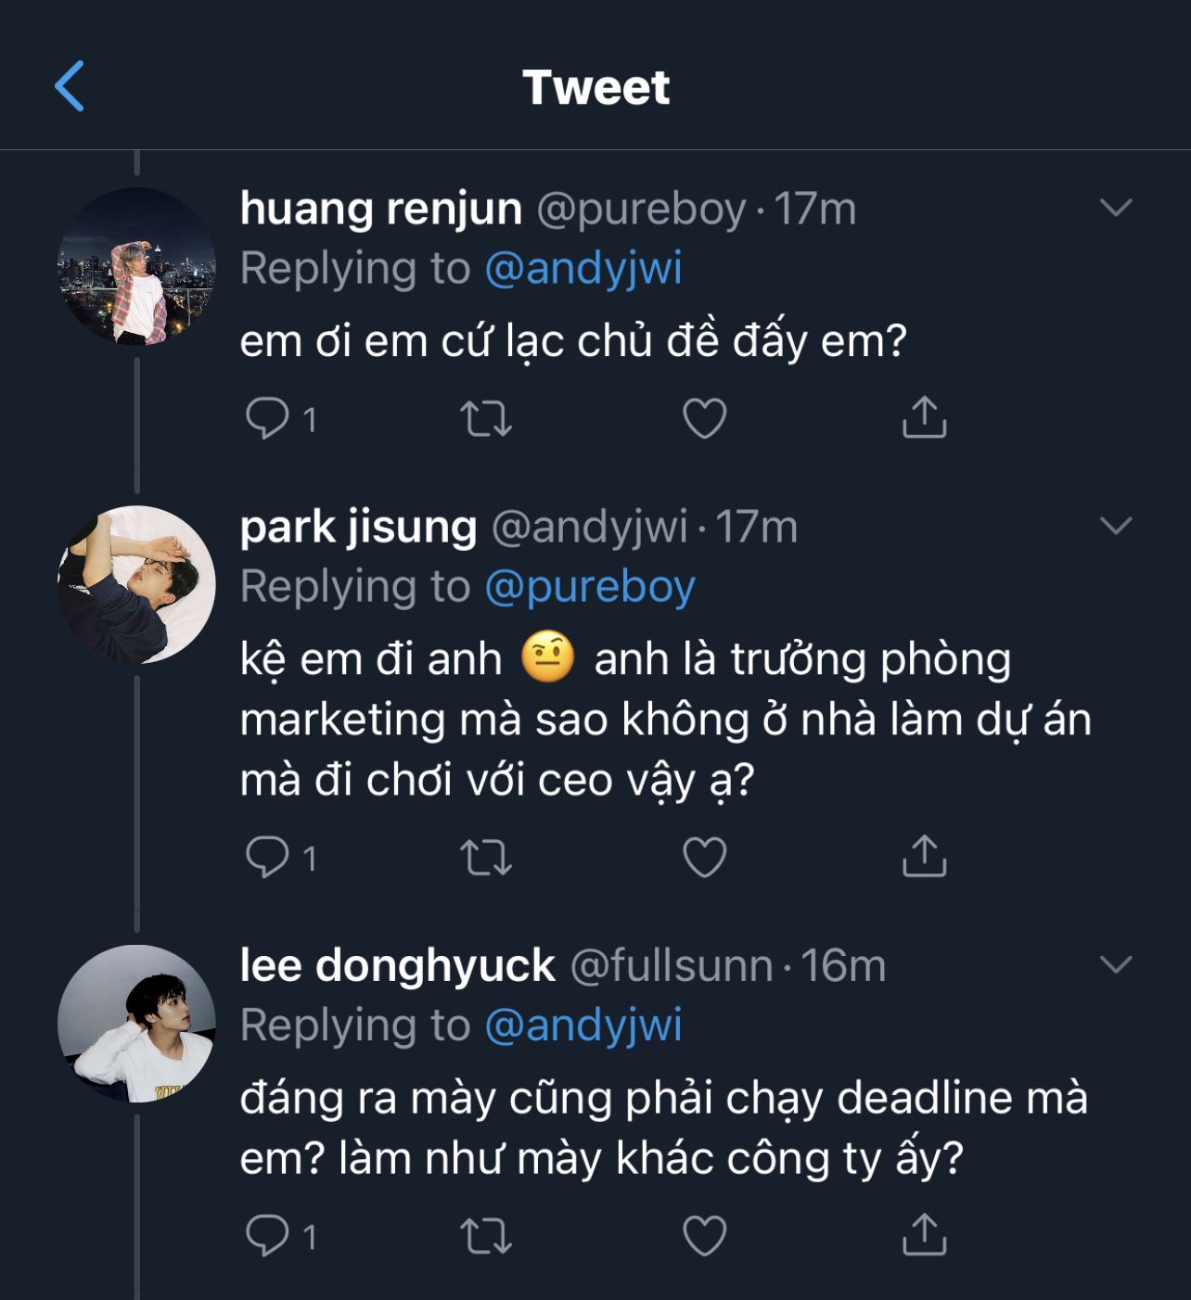Retweet park jisung's tweet
1191x1300 pixels.
pyautogui.click(x=486, y=857)
